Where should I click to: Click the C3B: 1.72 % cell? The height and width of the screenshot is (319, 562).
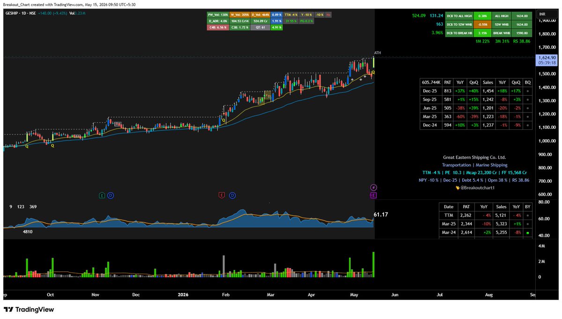(x=239, y=28)
